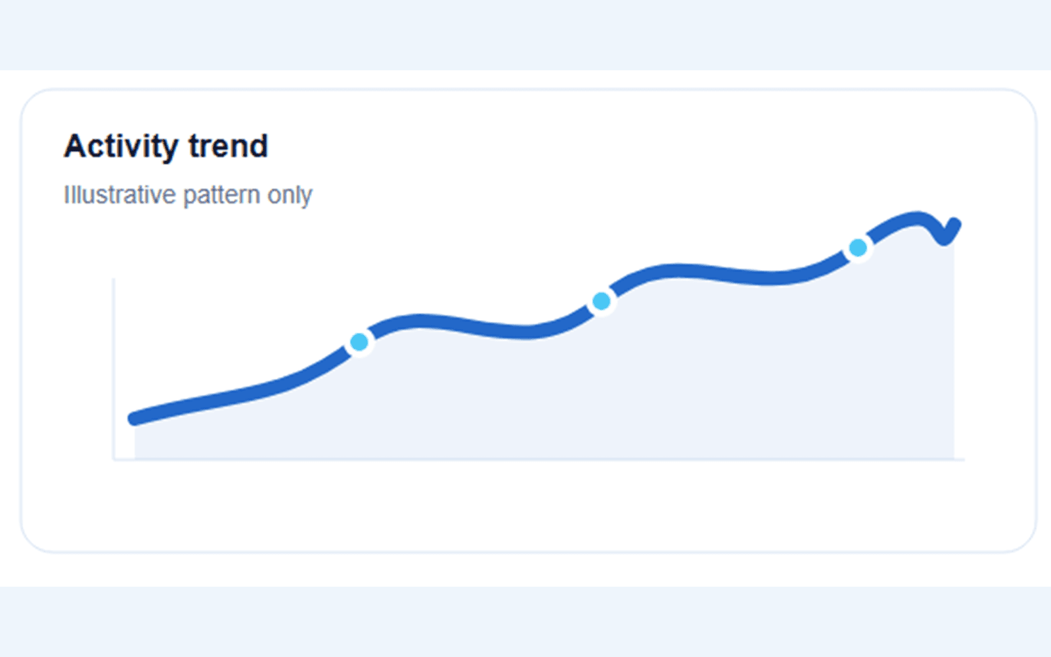Click the first data point on trend line
1051x657 pixels.
pos(359,342)
